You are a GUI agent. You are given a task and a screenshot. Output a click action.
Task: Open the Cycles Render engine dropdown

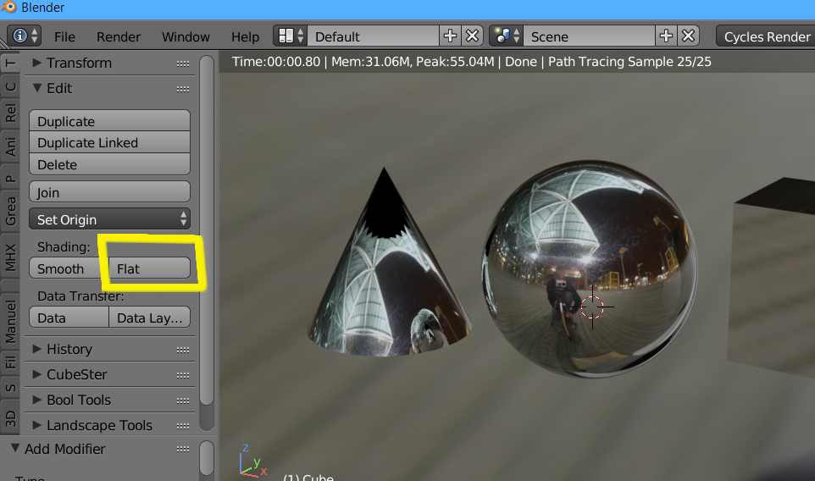[x=765, y=36]
